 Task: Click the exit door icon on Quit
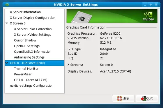(x=143, y=98)
